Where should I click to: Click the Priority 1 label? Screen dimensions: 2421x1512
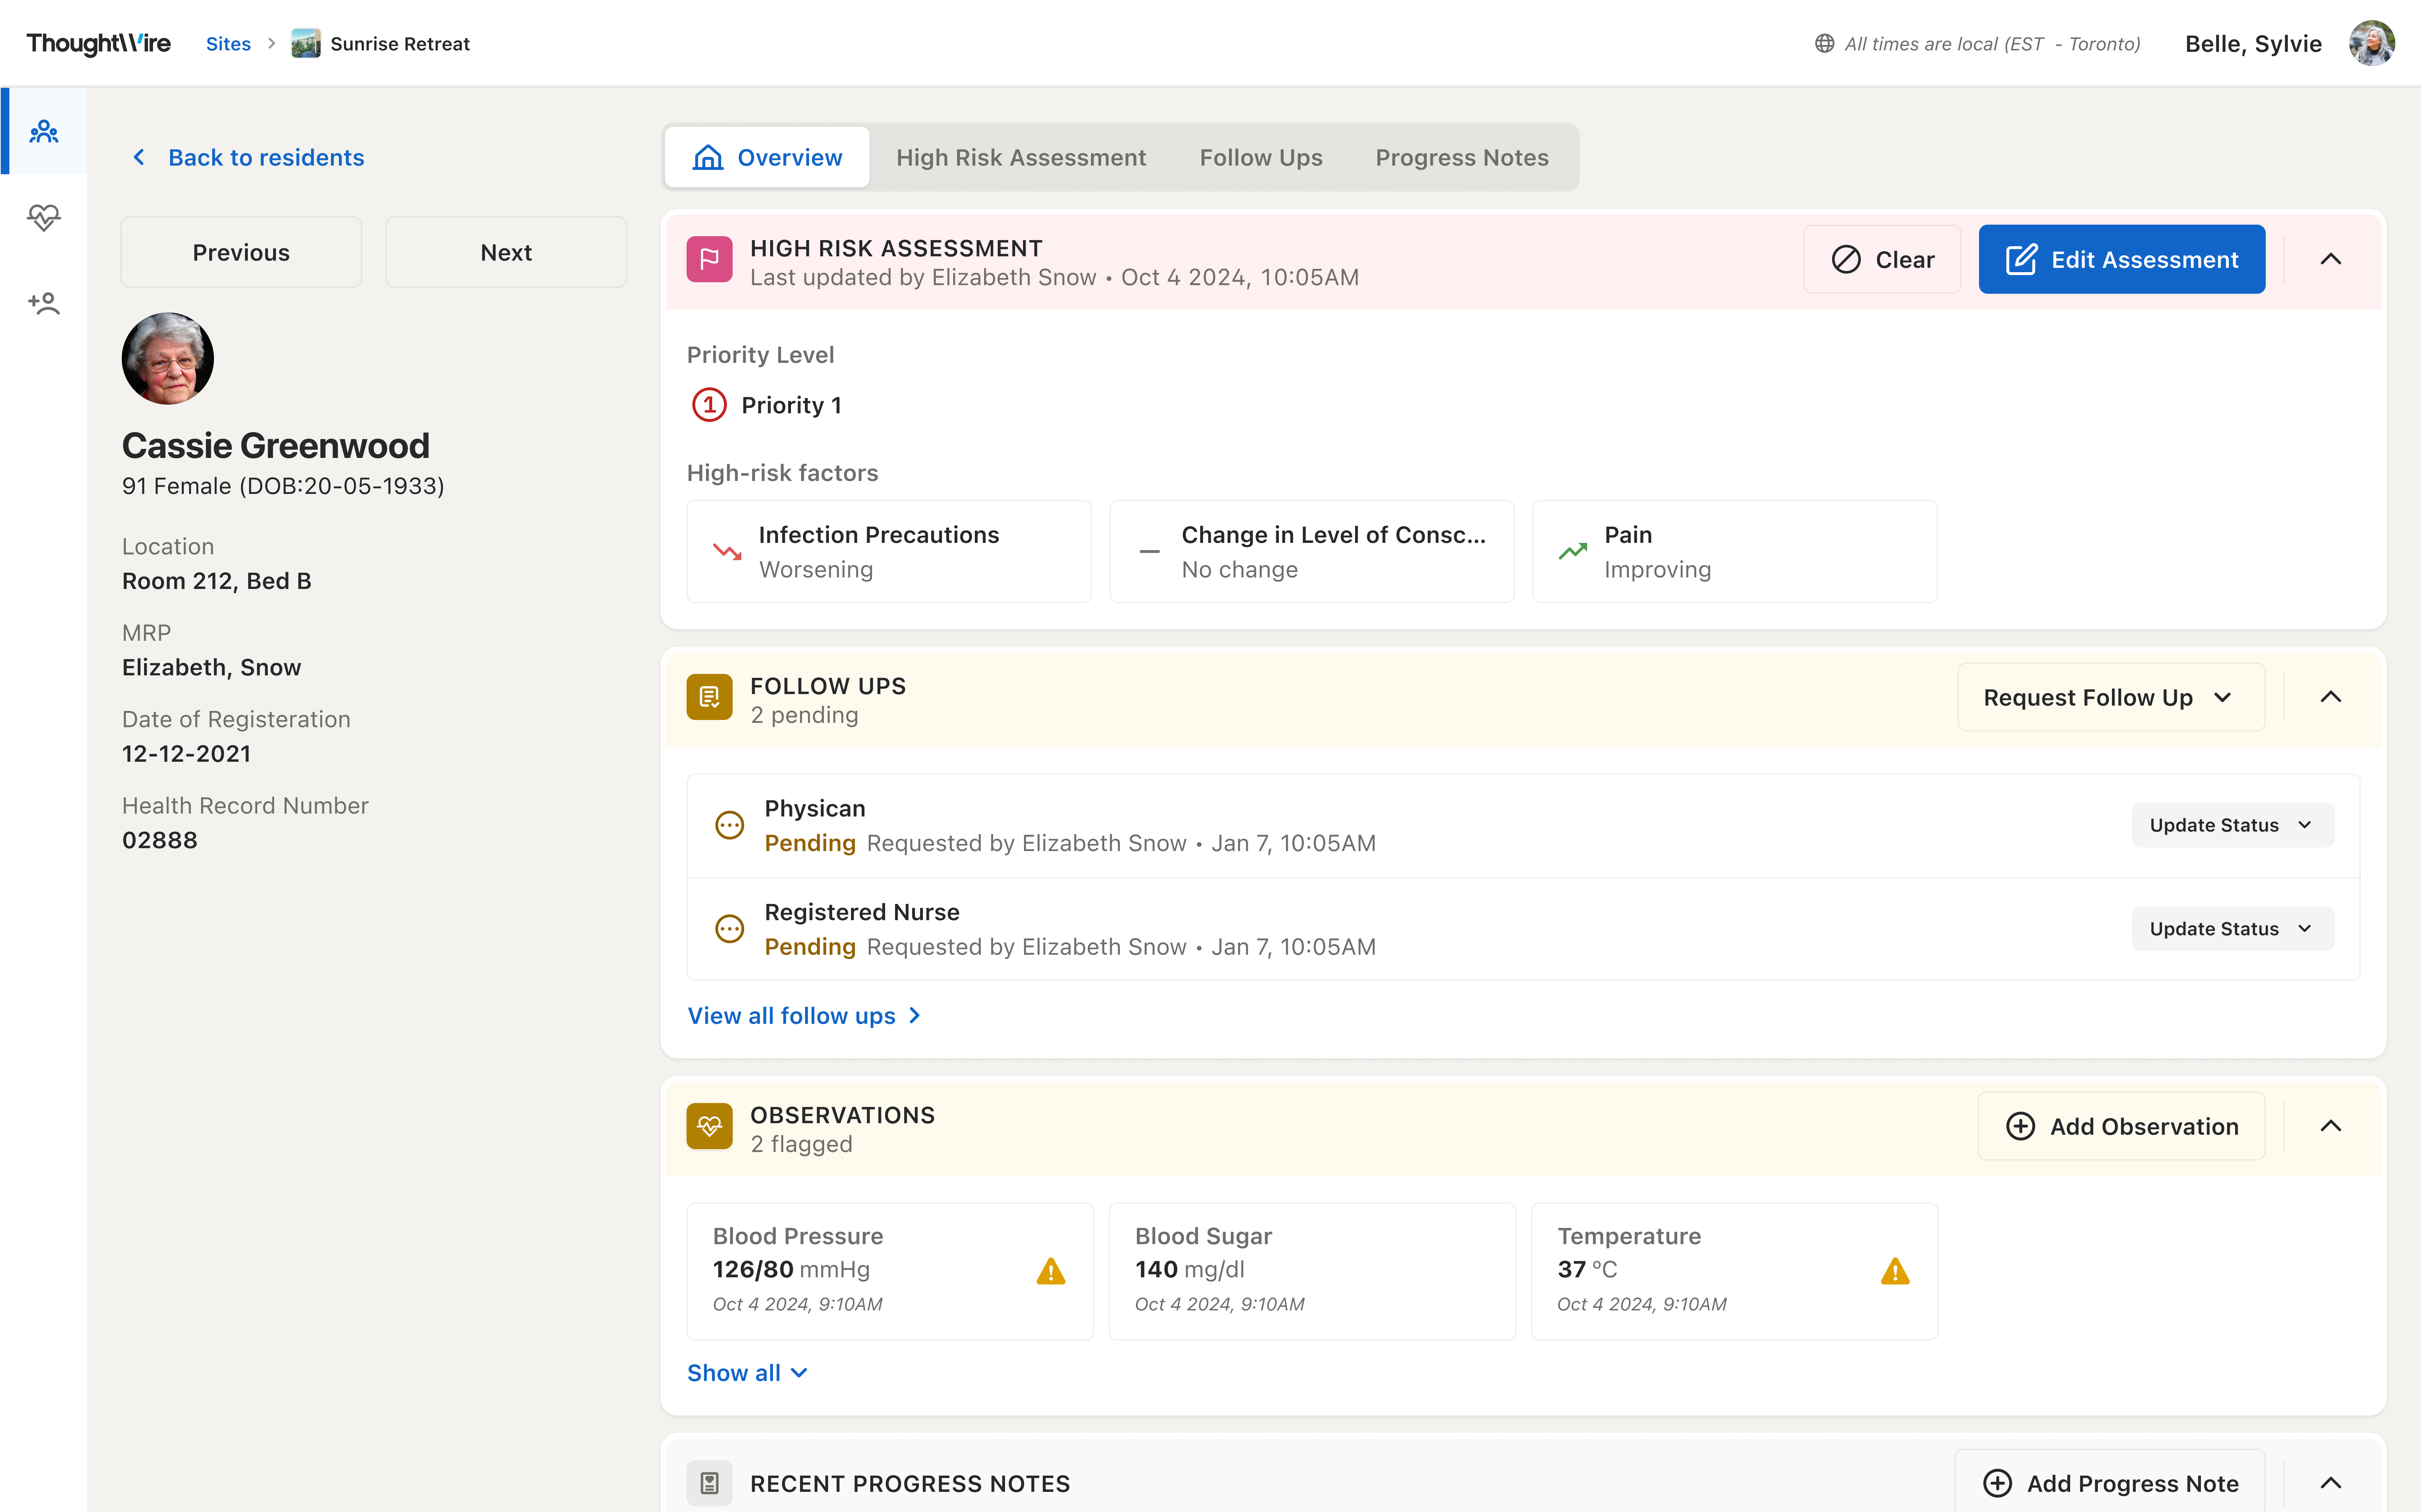click(x=791, y=405)
